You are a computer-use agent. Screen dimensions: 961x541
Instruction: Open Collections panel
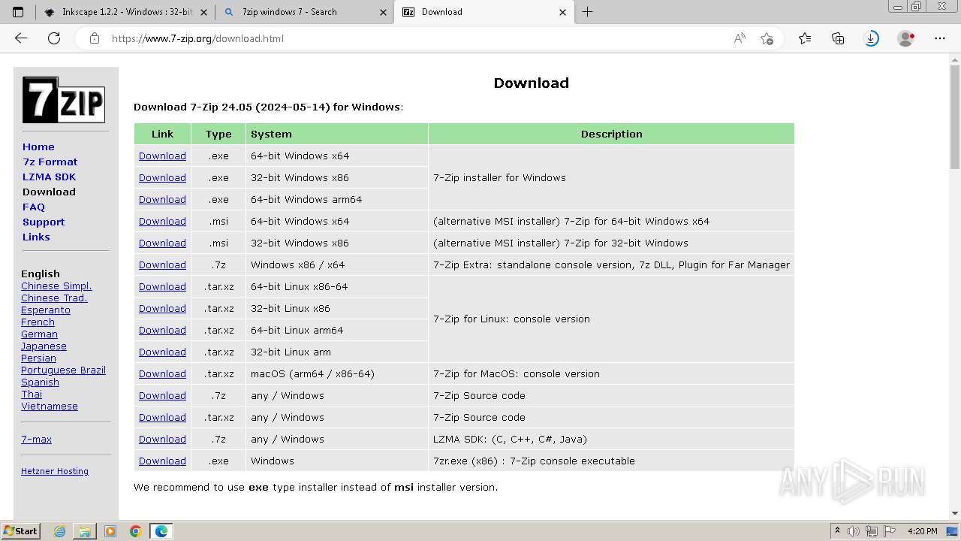tap(838, 38)
